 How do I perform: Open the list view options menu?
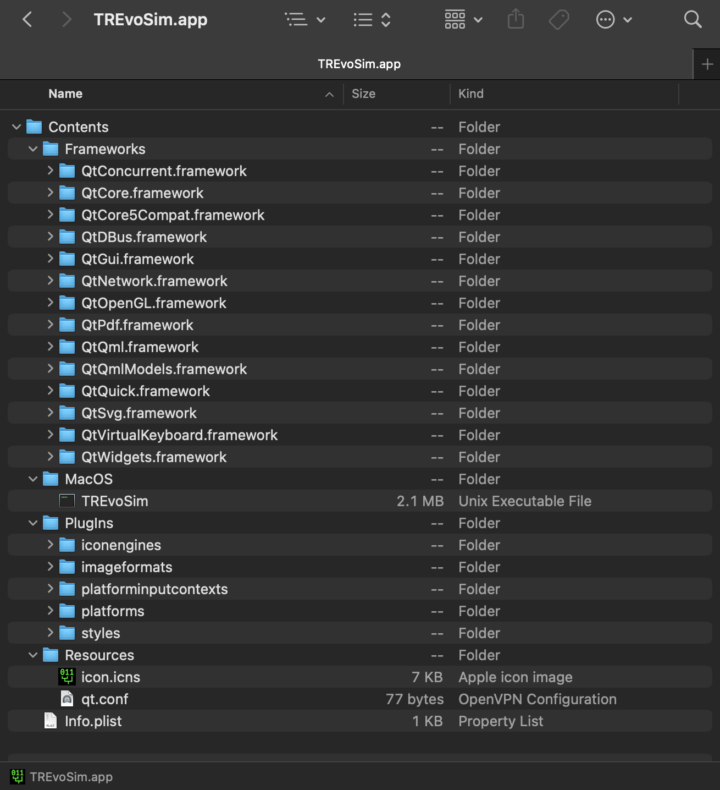tap(305, 20)
